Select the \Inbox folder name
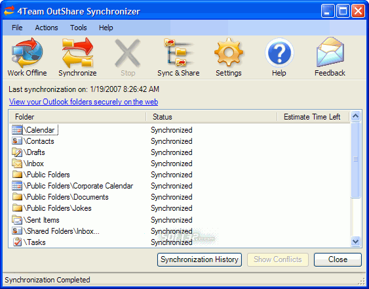 [x=33, y=164]
